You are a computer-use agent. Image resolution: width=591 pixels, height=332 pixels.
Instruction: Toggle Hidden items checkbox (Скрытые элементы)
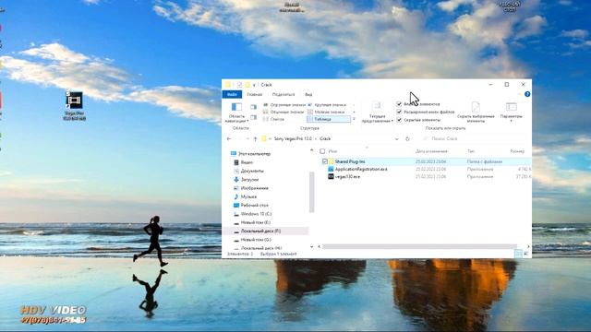coord(399,120)
